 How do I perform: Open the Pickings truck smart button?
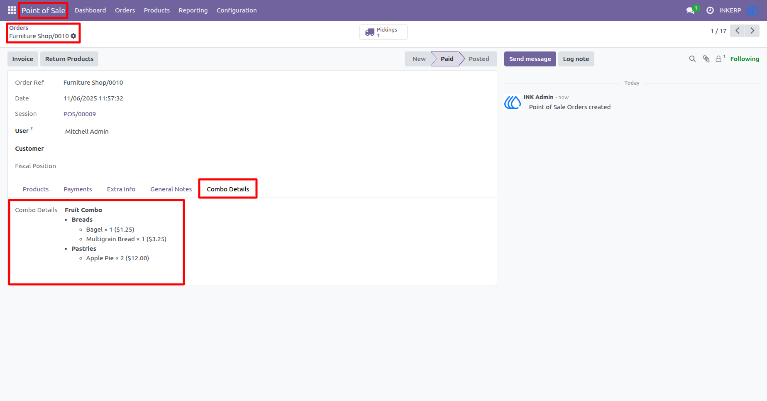tap(383, 32)
